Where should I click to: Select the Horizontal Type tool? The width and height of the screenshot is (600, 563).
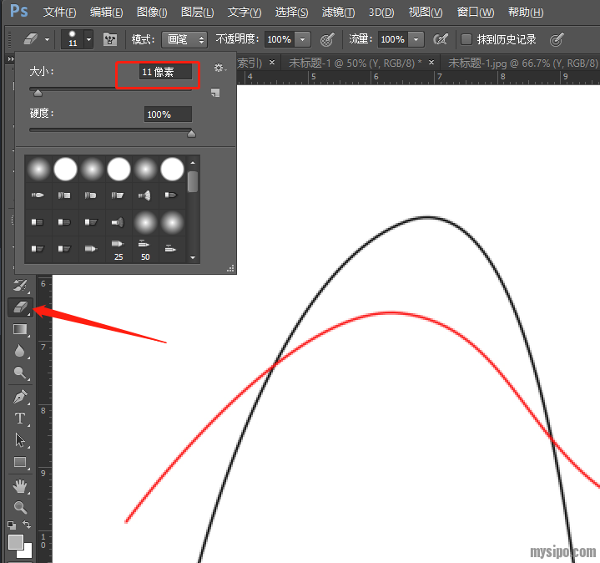20,418
